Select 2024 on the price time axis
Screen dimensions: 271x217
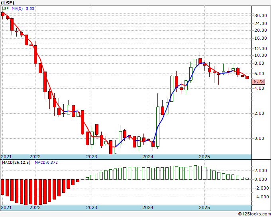[x=148, y=157]
